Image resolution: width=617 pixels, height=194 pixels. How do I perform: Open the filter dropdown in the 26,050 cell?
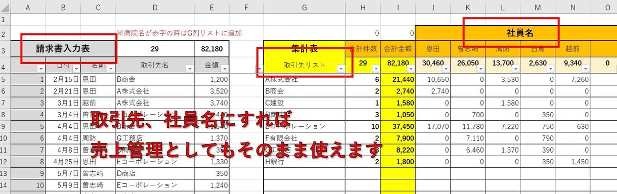tap(480, 69)
